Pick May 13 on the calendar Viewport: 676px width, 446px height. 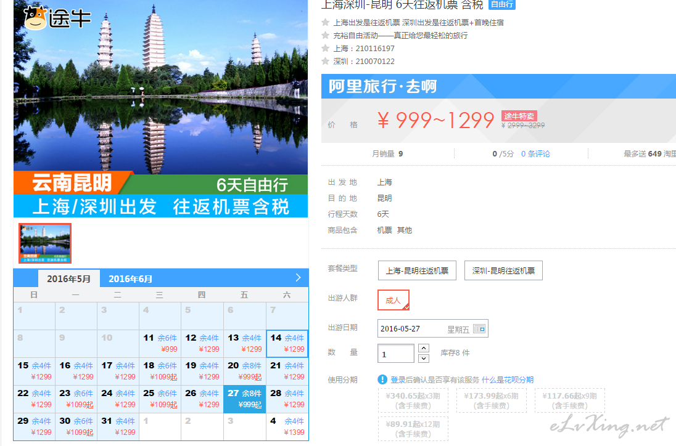point(244,344)
